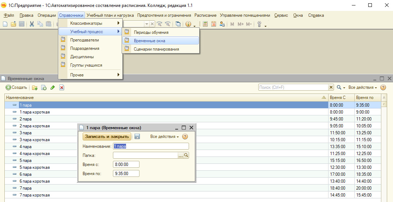Viewport: 393px width, 202px height.
Task: Click the red X delete mark icon
Action: [62, 88]
